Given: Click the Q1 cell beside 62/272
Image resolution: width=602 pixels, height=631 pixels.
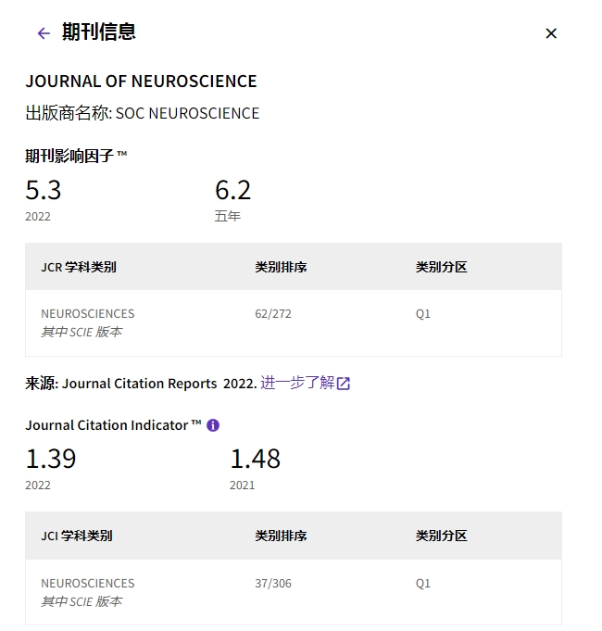Looking at the screenshot, I should (422, 314).
